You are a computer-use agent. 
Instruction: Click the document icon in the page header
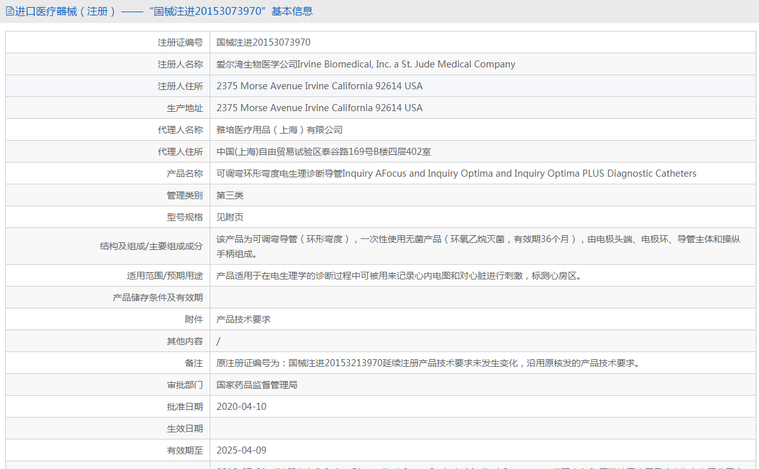[x=10, y=11]
